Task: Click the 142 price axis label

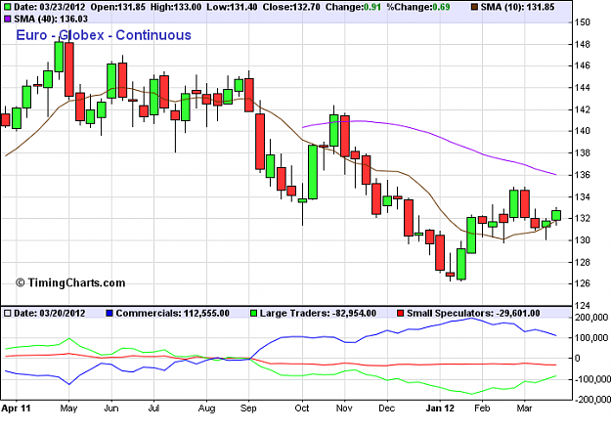Action: point(583,109)
